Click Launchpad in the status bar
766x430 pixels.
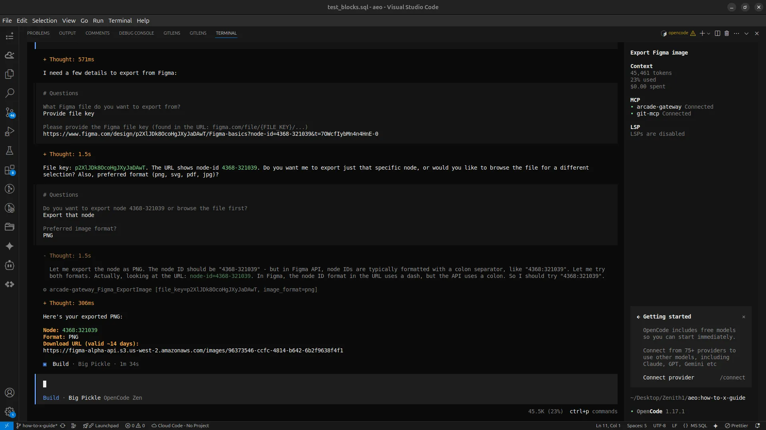click(x=101, y=426)
